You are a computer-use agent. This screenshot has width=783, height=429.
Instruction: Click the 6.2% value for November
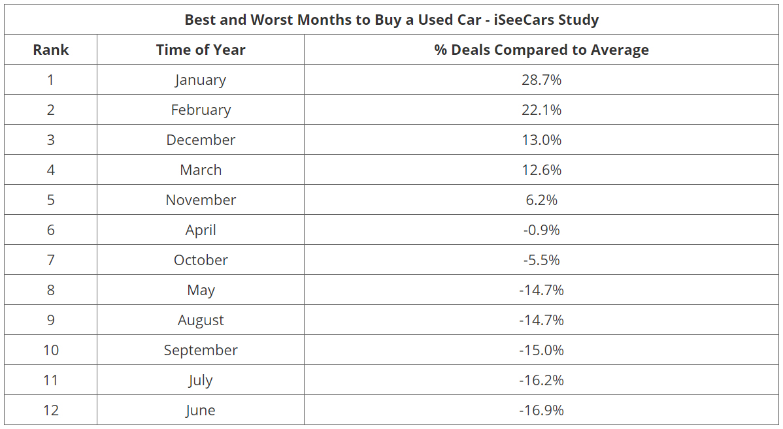(x=541, y=200)
